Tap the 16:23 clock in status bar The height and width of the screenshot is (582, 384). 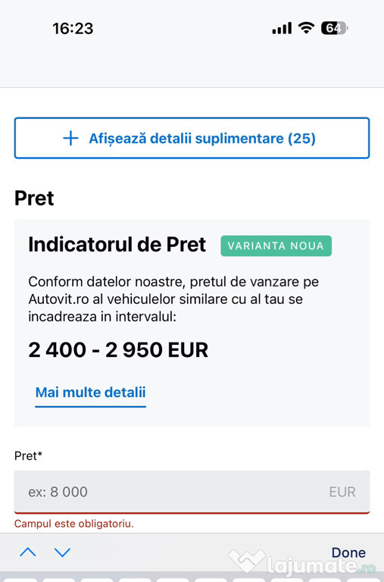73,29
